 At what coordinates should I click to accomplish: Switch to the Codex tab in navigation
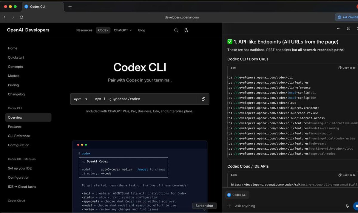click(103, 30)
